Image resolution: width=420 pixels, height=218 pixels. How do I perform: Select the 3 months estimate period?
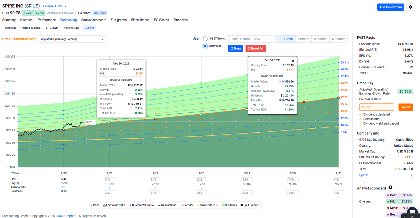pos(320,39)
